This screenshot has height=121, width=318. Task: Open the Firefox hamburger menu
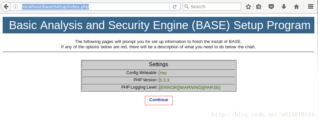coord(310,7)
